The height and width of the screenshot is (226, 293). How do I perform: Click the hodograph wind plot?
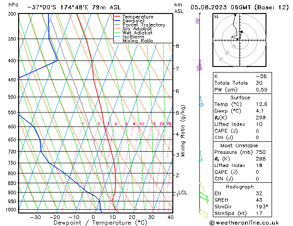click(x=239, y=40)
